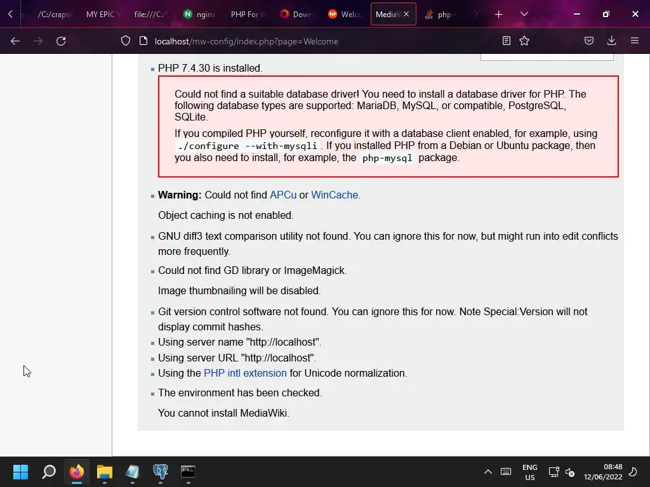
Task: Switch to the MY EPIC tab
Action: click(102, 15)
